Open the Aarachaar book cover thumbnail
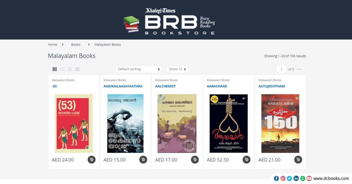The image size is (352, 184). click(229, 123)
